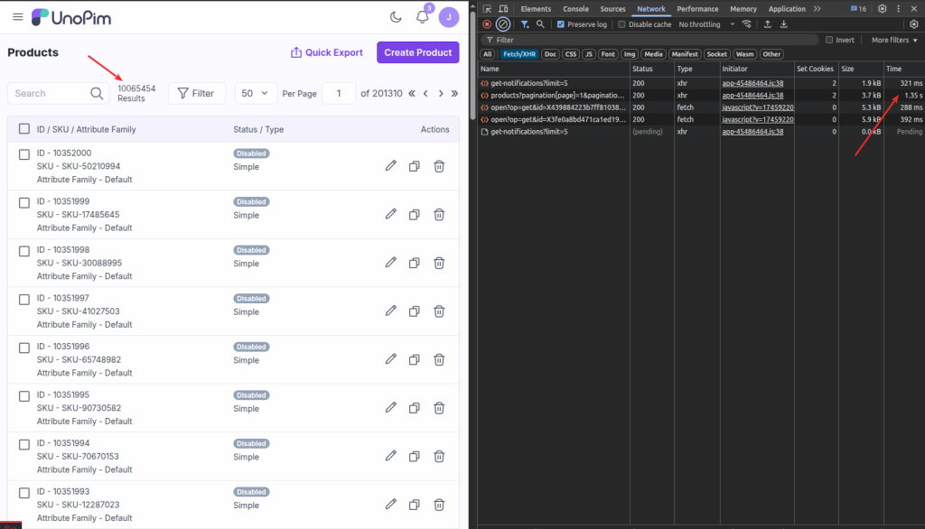Switch to Elements tab

coord(536,9)
